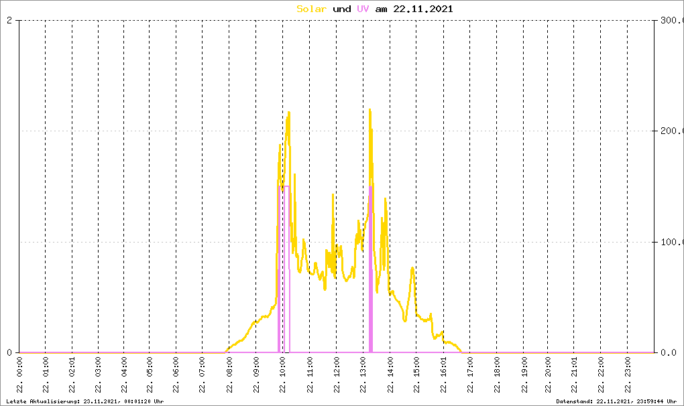Click the time label '22. 12:00'
Viewport: 684px width, 406px height.
337,375
